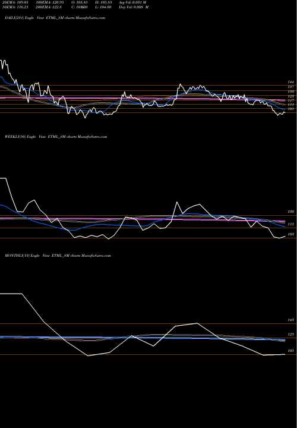Viewport: 297px width, 428px height.
Task: Click the 137 price label on daily chart
Action: pyautogui.click(x=290, y=87)
